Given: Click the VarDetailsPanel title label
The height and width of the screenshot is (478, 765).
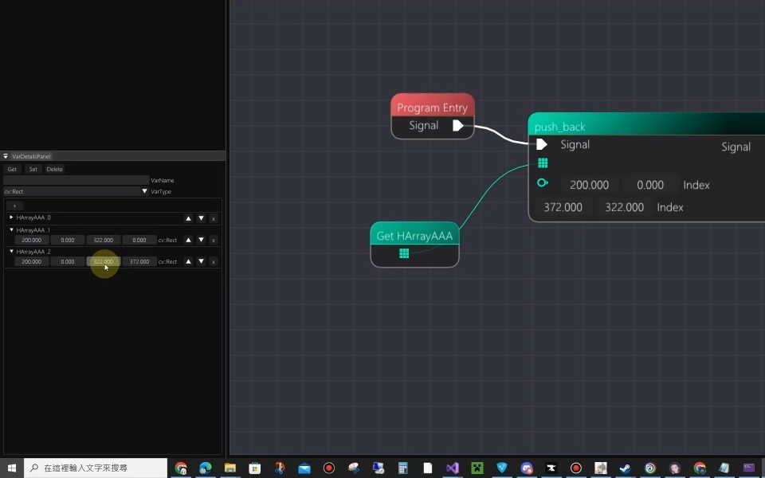Looking at the screenshot, I should point(31,157).
